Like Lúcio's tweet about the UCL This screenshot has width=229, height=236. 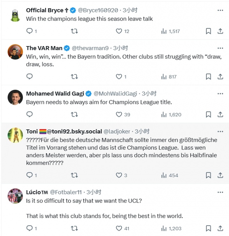coord(119,228)
